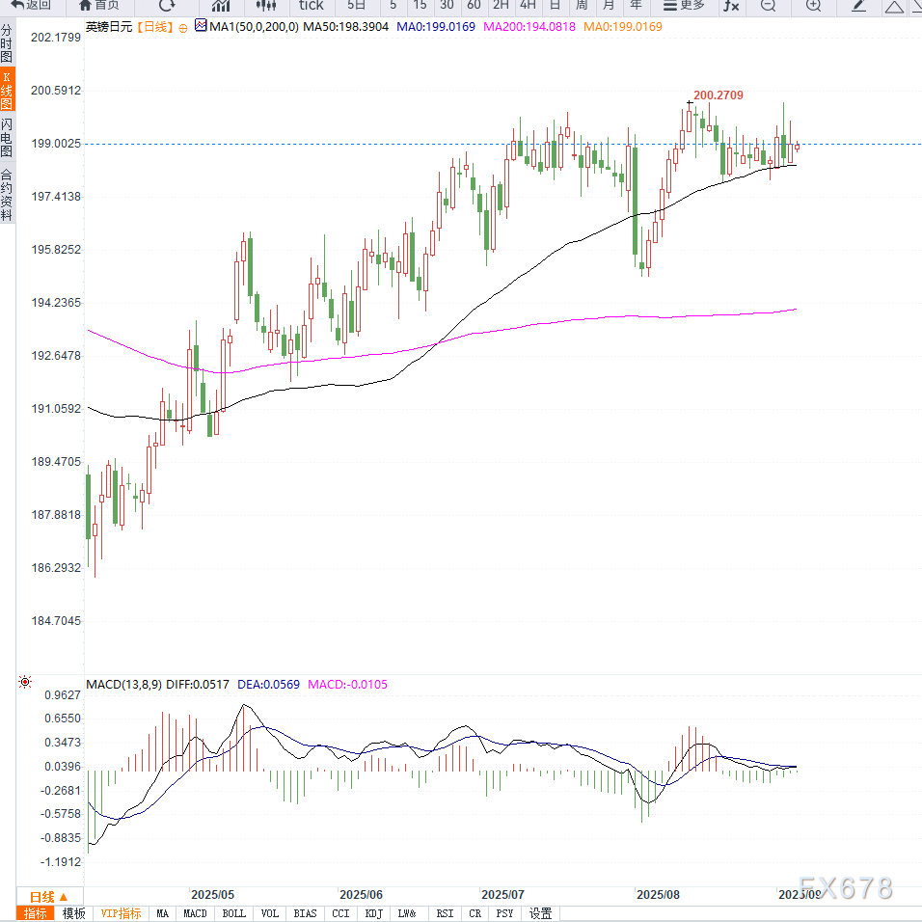Go to 首页 home icon
This screenshot has width=922, height=922.
(86, 5)
